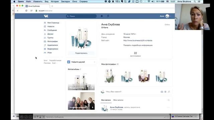Click the camera icon beside Фотографии
This screenshot has width=214, height=120.
pos(45,41)
